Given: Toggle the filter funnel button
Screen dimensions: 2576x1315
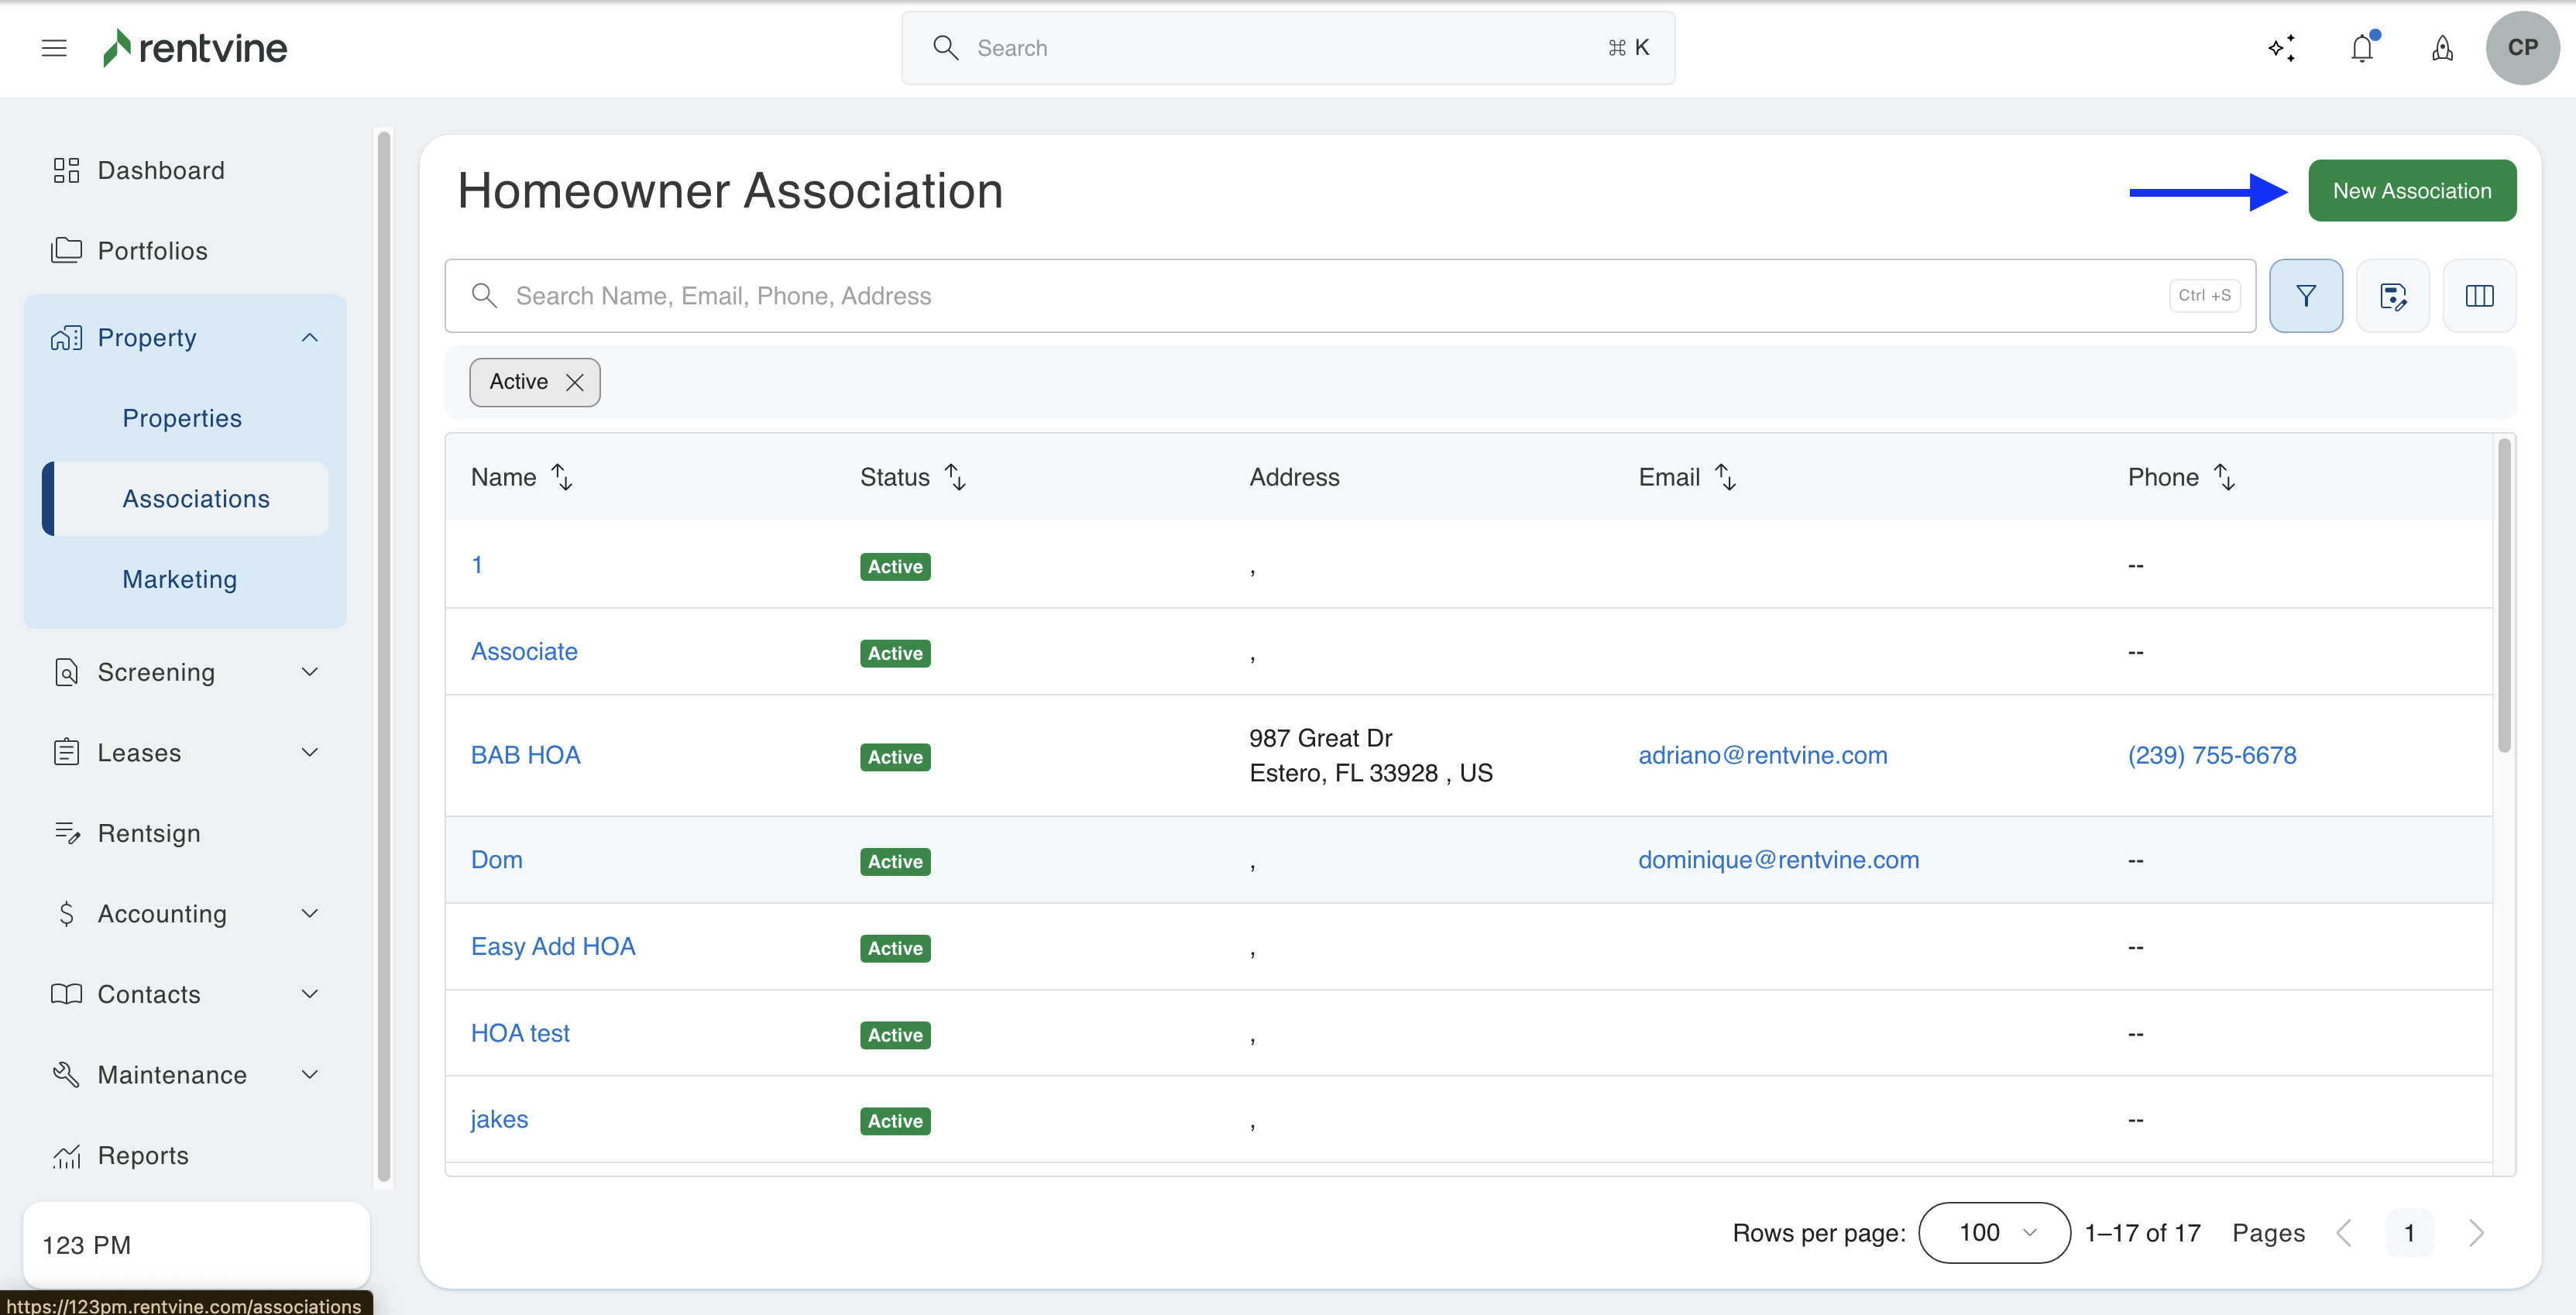Looking at the screenshot, I should pyautogui.click(x=2305, y=296).
